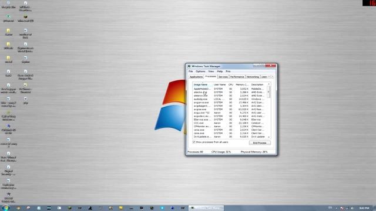The width and height of the screenshot is (376, 211).
Task: Click the process list scroll down arrow
Action: point(269,137)
